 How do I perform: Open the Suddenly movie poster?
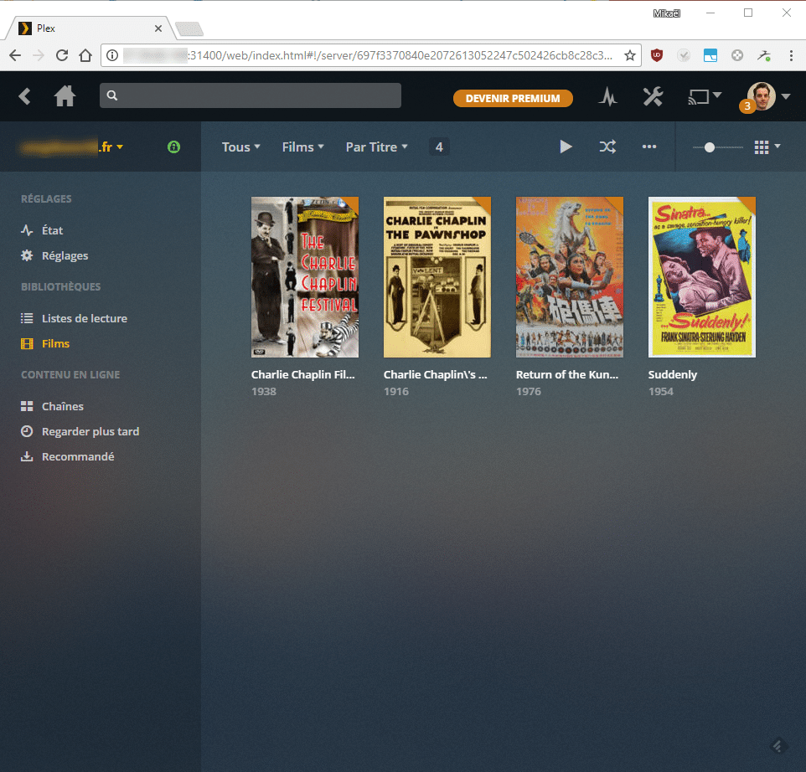click(x=702, y=277)
